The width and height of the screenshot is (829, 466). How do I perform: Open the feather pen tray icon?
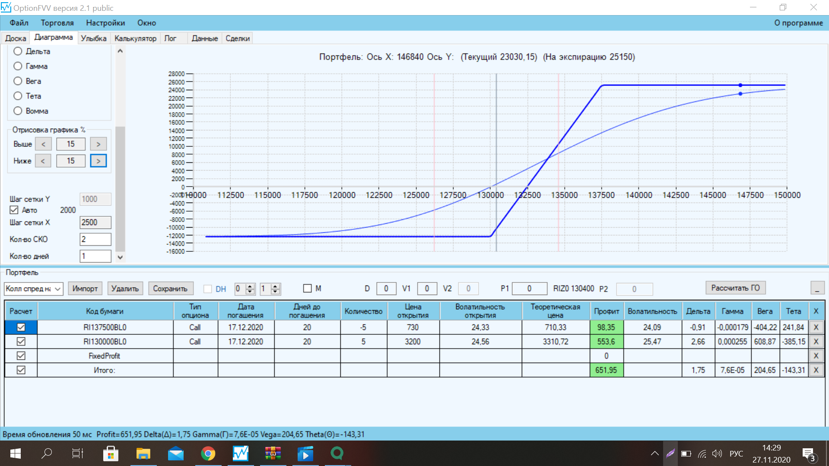pyautogui.click(x=670, y=453)
